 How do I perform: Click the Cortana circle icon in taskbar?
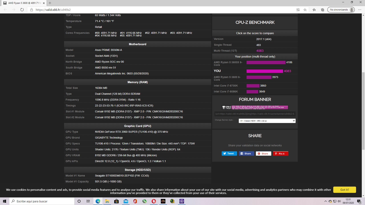79,201
